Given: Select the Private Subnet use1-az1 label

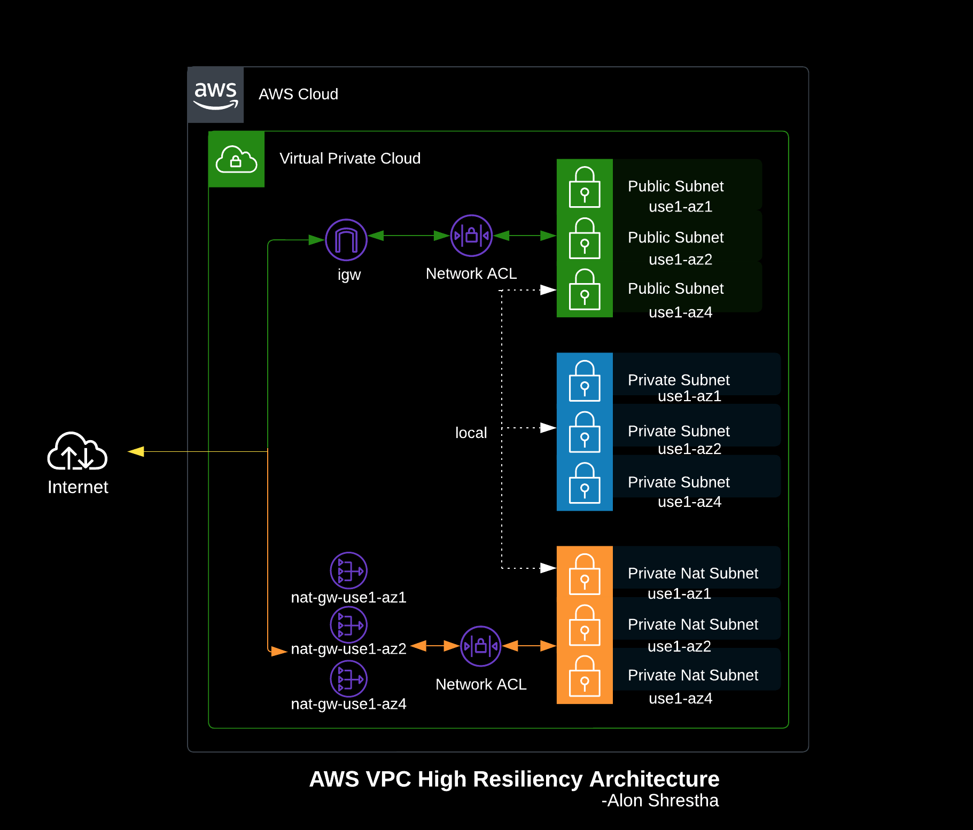Looking at the screenshot, I should click(x=679, y=388).
